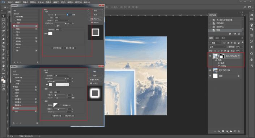Select solid color radio in Outer Glow dialog
Screen dimensions: 255x138
click(47, 84)
